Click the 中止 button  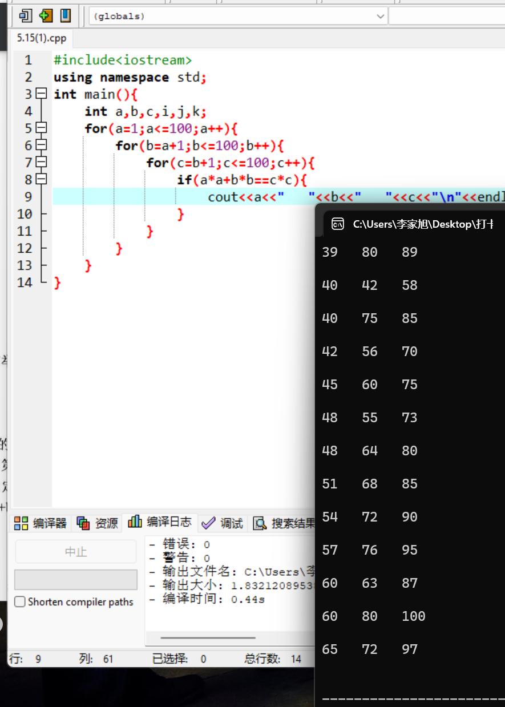coord(76,552)
